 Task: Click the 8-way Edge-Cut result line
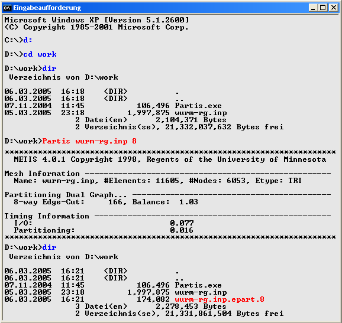106,202
